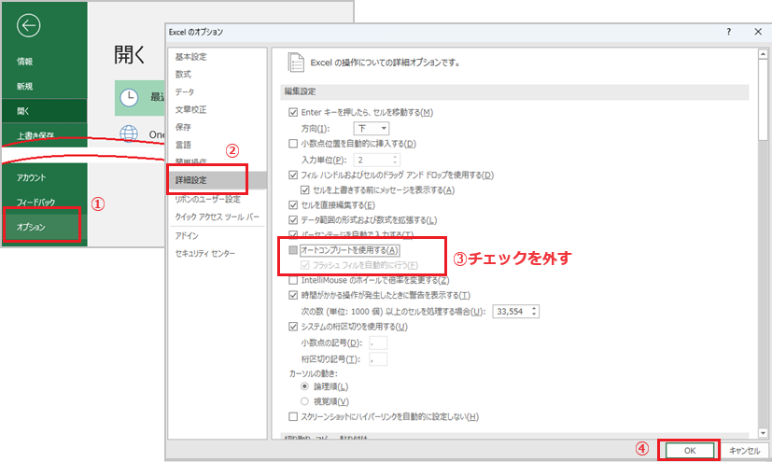Select 新規 in backstage menu
This screenshot has height=462, width=772.
point(24,86)
